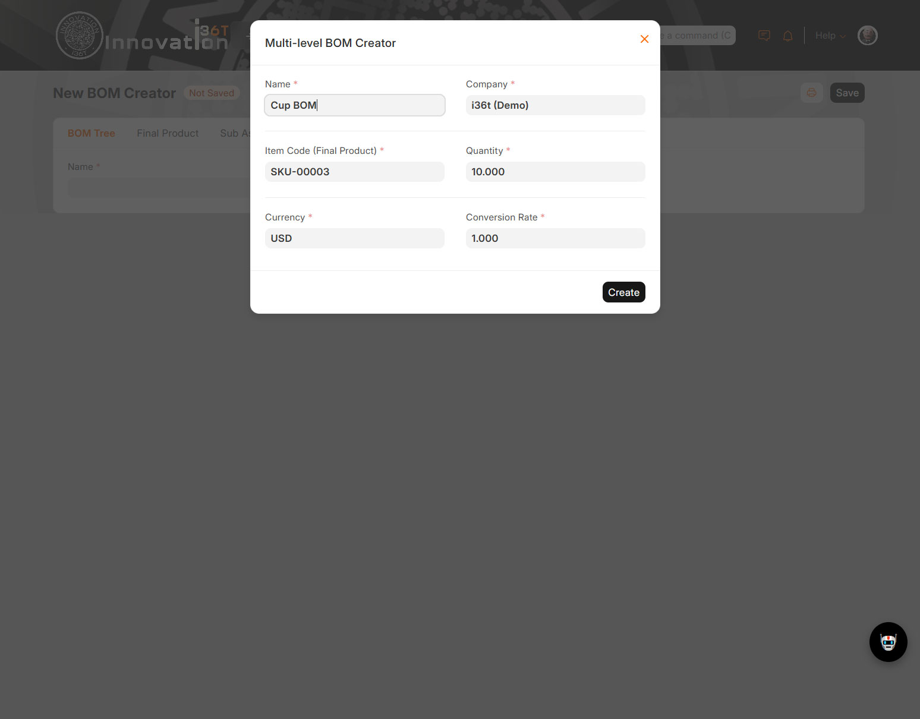Click the print icon beside Save

tap(811, 93)
